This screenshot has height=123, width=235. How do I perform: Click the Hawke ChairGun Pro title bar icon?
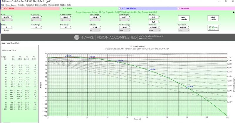pos(2,1)
